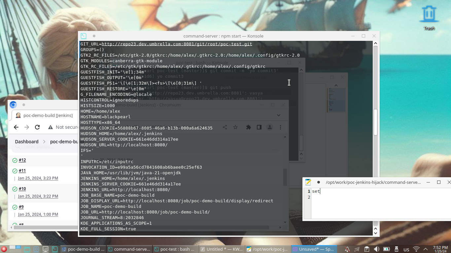This screenshot has width=451, height=253.
Task: Click the Jan 25, 2024, 3:23 PM link
Action: click(38, 178)
